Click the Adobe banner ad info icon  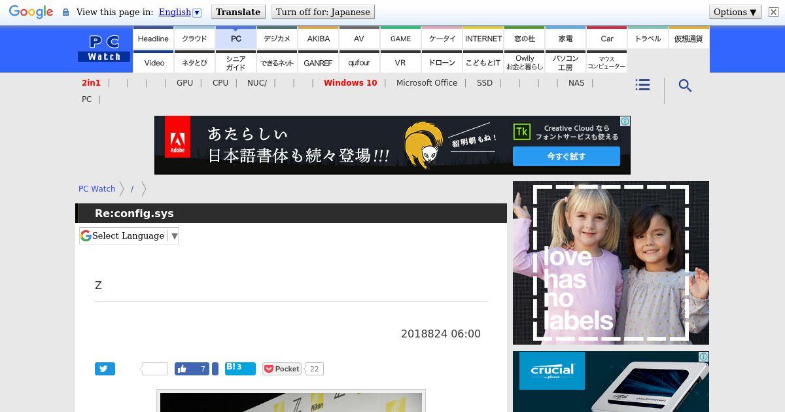[x=625, y=121]
